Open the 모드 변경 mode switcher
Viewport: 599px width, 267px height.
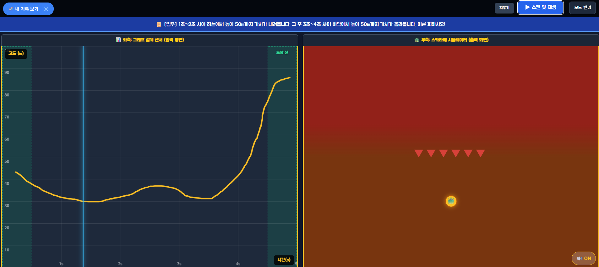tap(583, 8)
